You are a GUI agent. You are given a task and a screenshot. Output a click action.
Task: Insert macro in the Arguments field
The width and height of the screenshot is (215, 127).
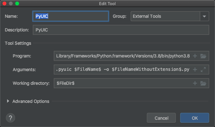195,70
